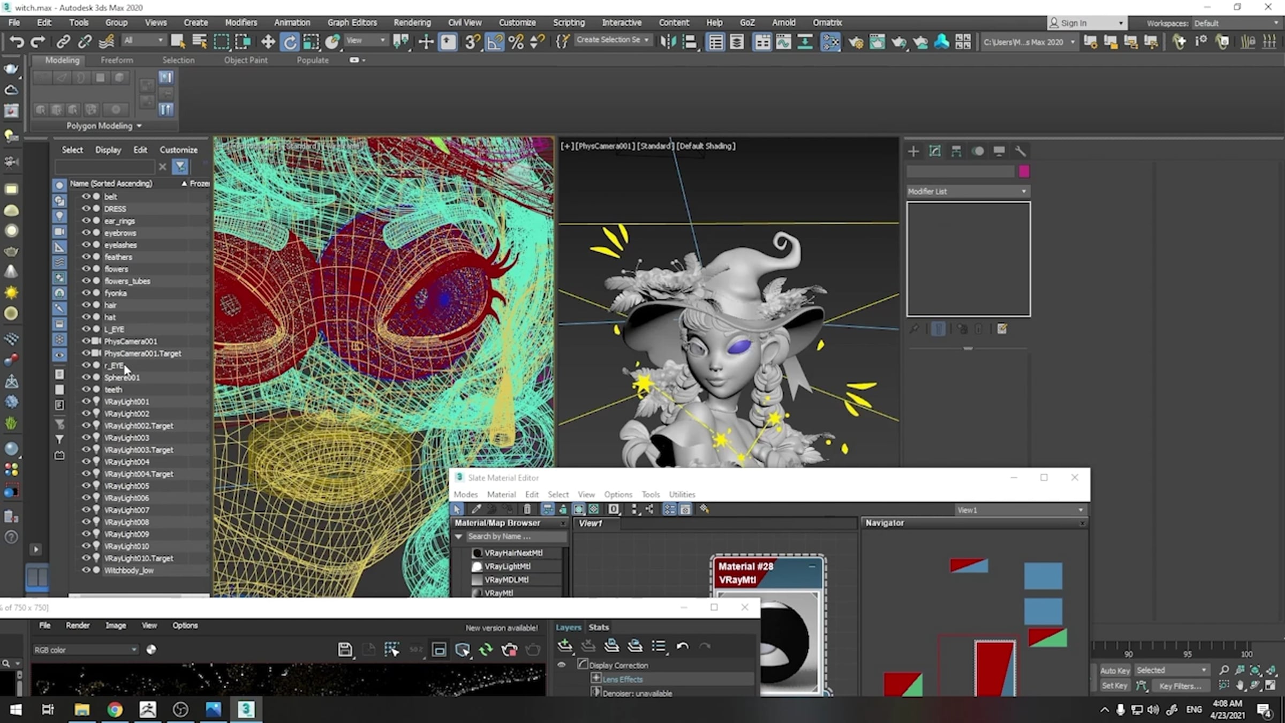This screenshot has width=1285, height=723.
Task: Click the Undo arrow icon
Action: coord(17,42)
